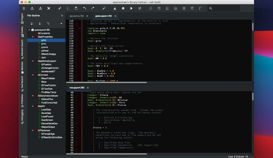Screen dimensions: 273x158
Task: Click the Paste clipboard icon
Action: [76, 8]
